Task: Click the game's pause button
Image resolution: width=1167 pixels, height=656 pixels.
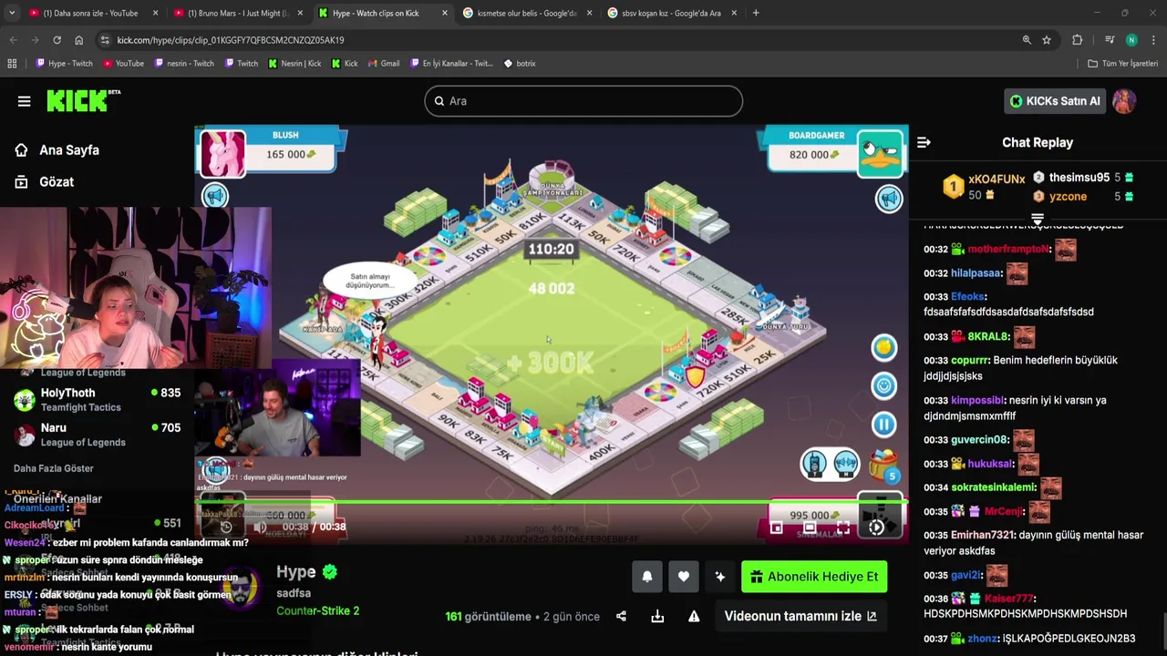Action: click(x=883, y=424)
